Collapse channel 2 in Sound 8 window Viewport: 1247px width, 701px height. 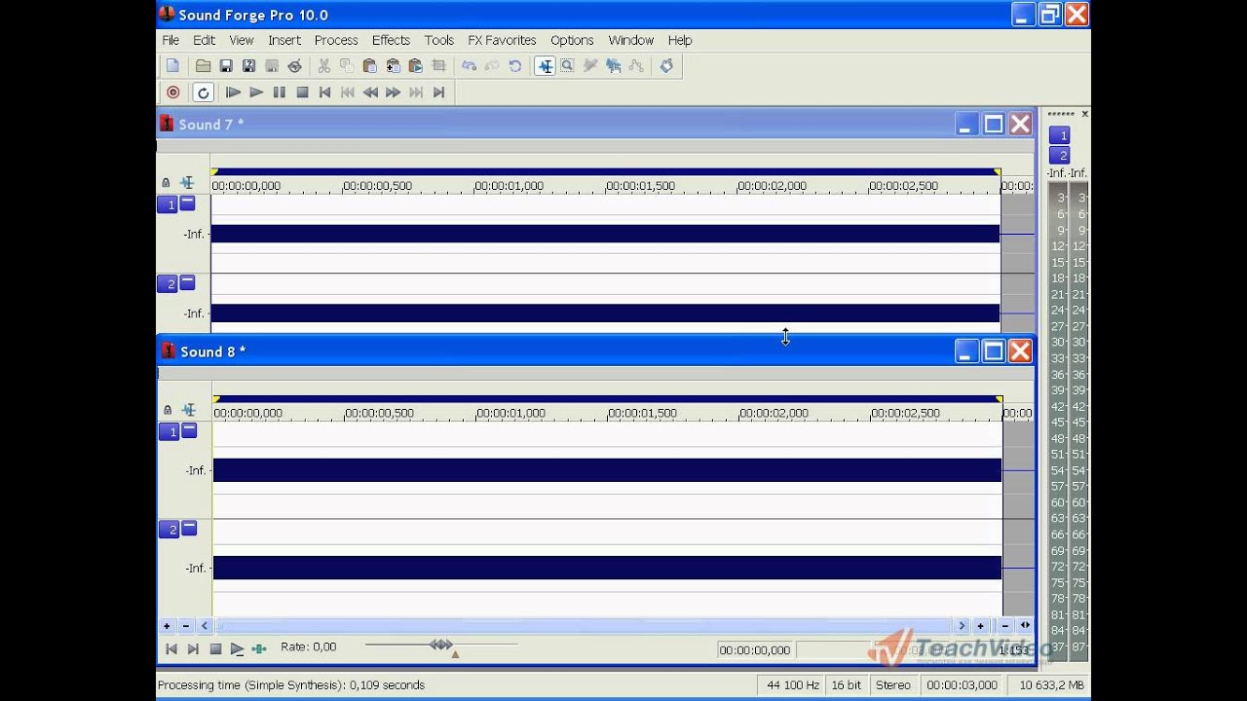point(189,528)
